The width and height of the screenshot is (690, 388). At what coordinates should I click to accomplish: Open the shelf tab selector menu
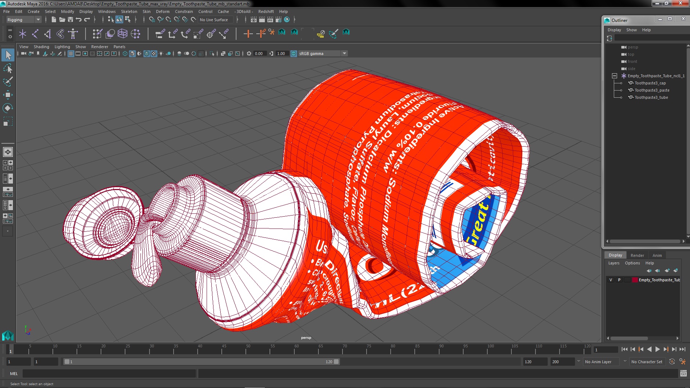[10, 30]
